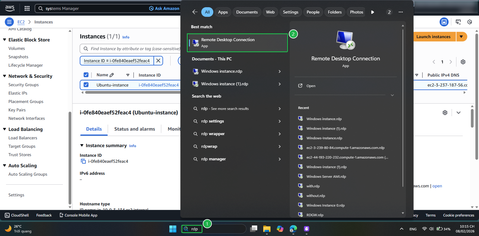Collapse the Auto Scaling section
This screenshot has height=236, width=479.
point(5,165)
